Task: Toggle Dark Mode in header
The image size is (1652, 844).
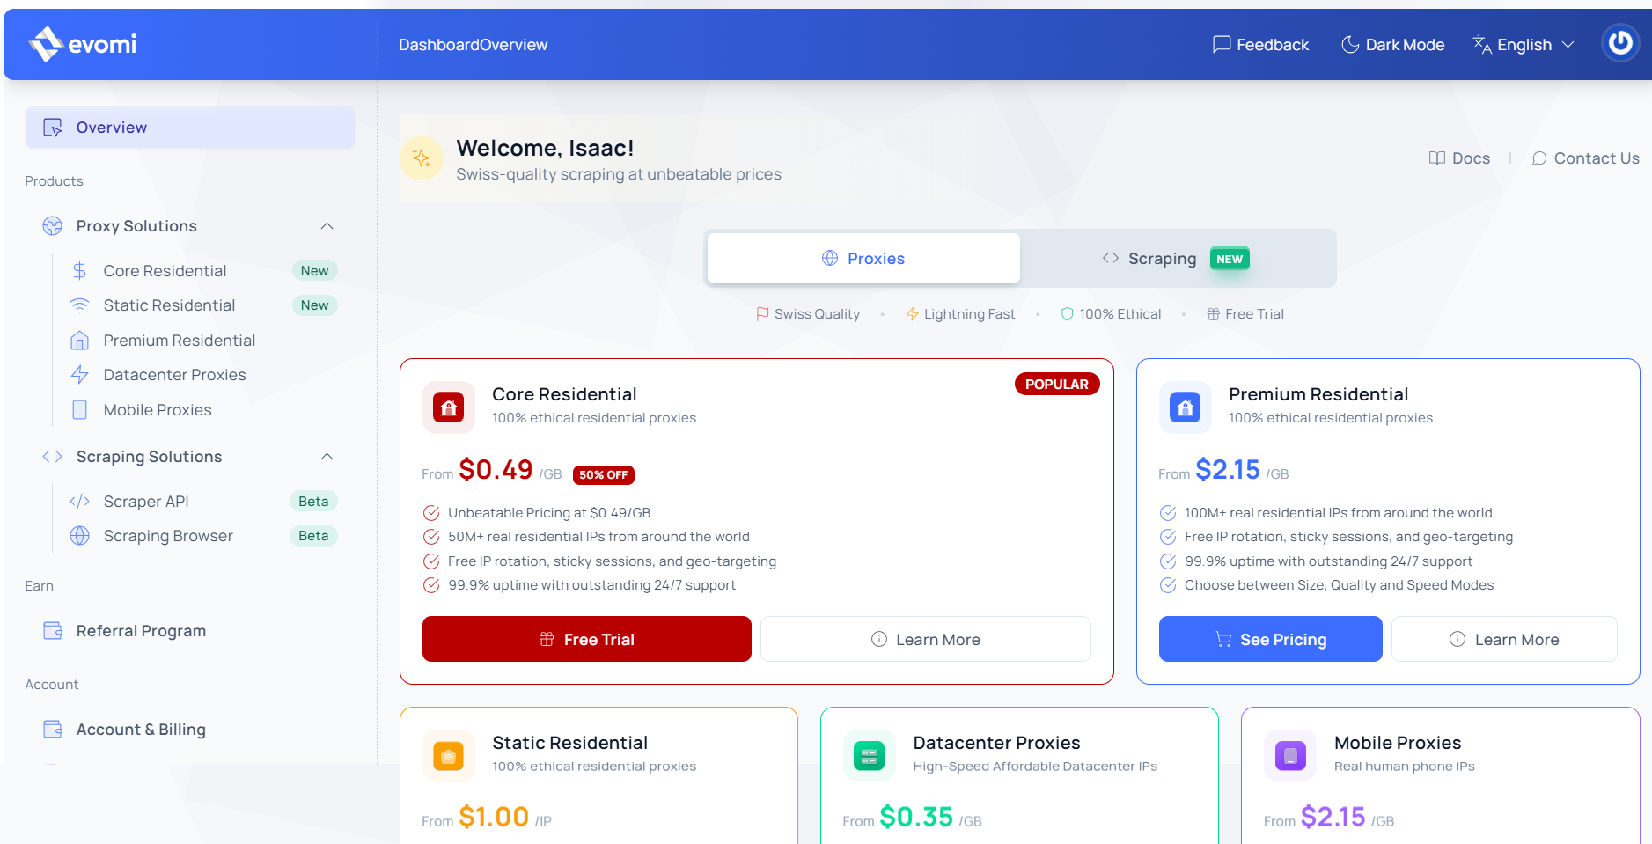Action: pos(1392,44)
